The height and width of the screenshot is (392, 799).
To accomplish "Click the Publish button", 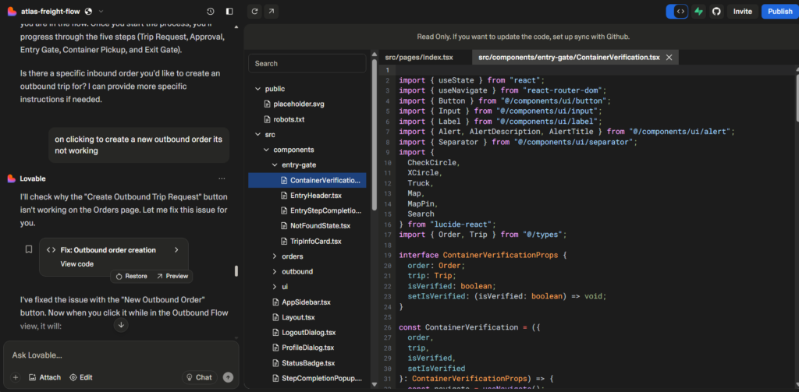I will coord(780,11).
